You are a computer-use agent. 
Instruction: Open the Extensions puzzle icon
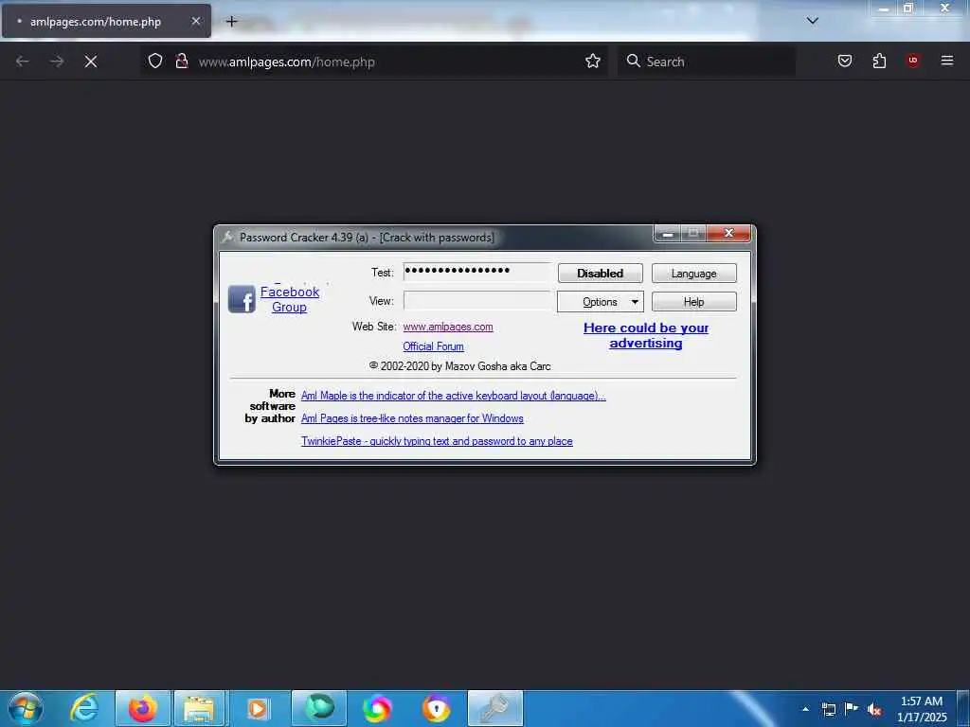879,61
